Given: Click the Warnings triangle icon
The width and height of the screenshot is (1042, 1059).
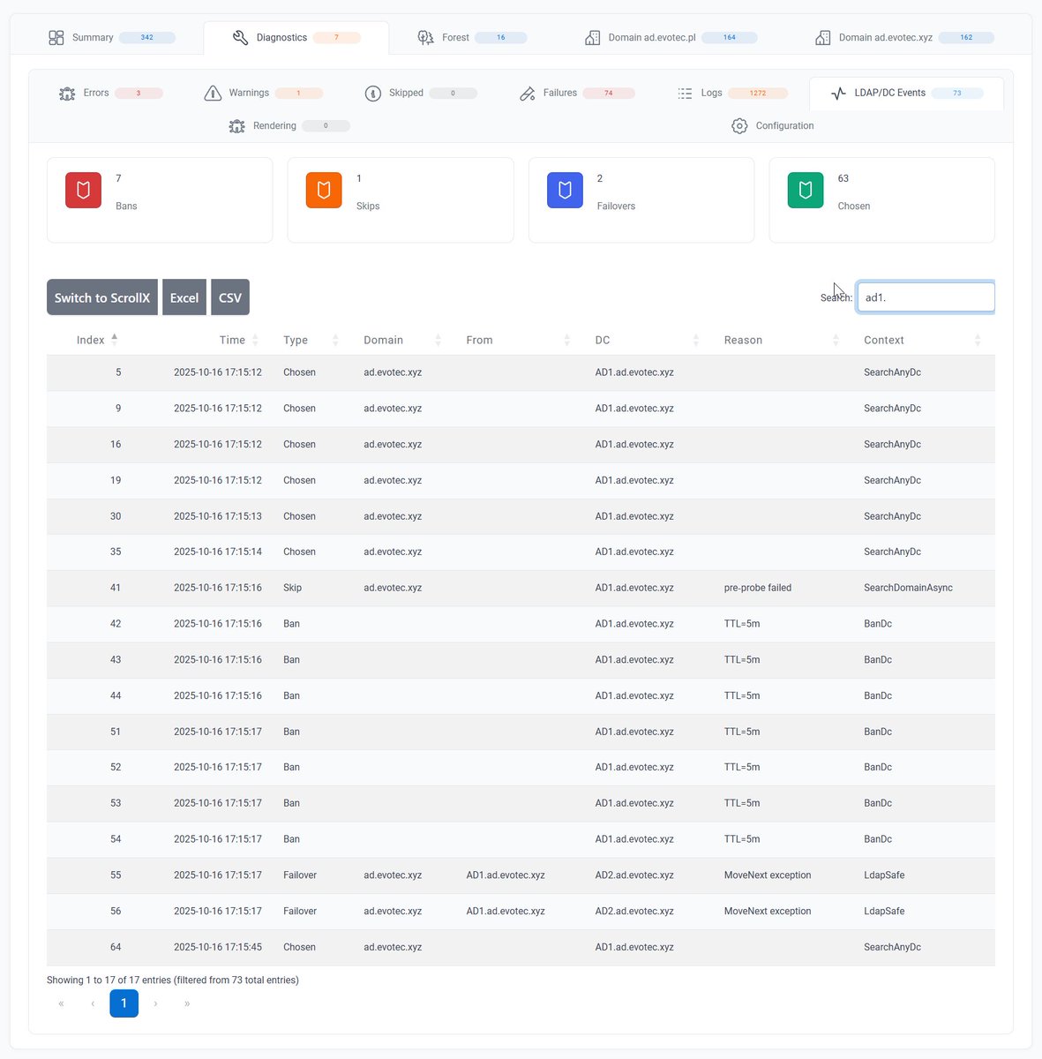Looking at the screenshot, I should point(213,94).
